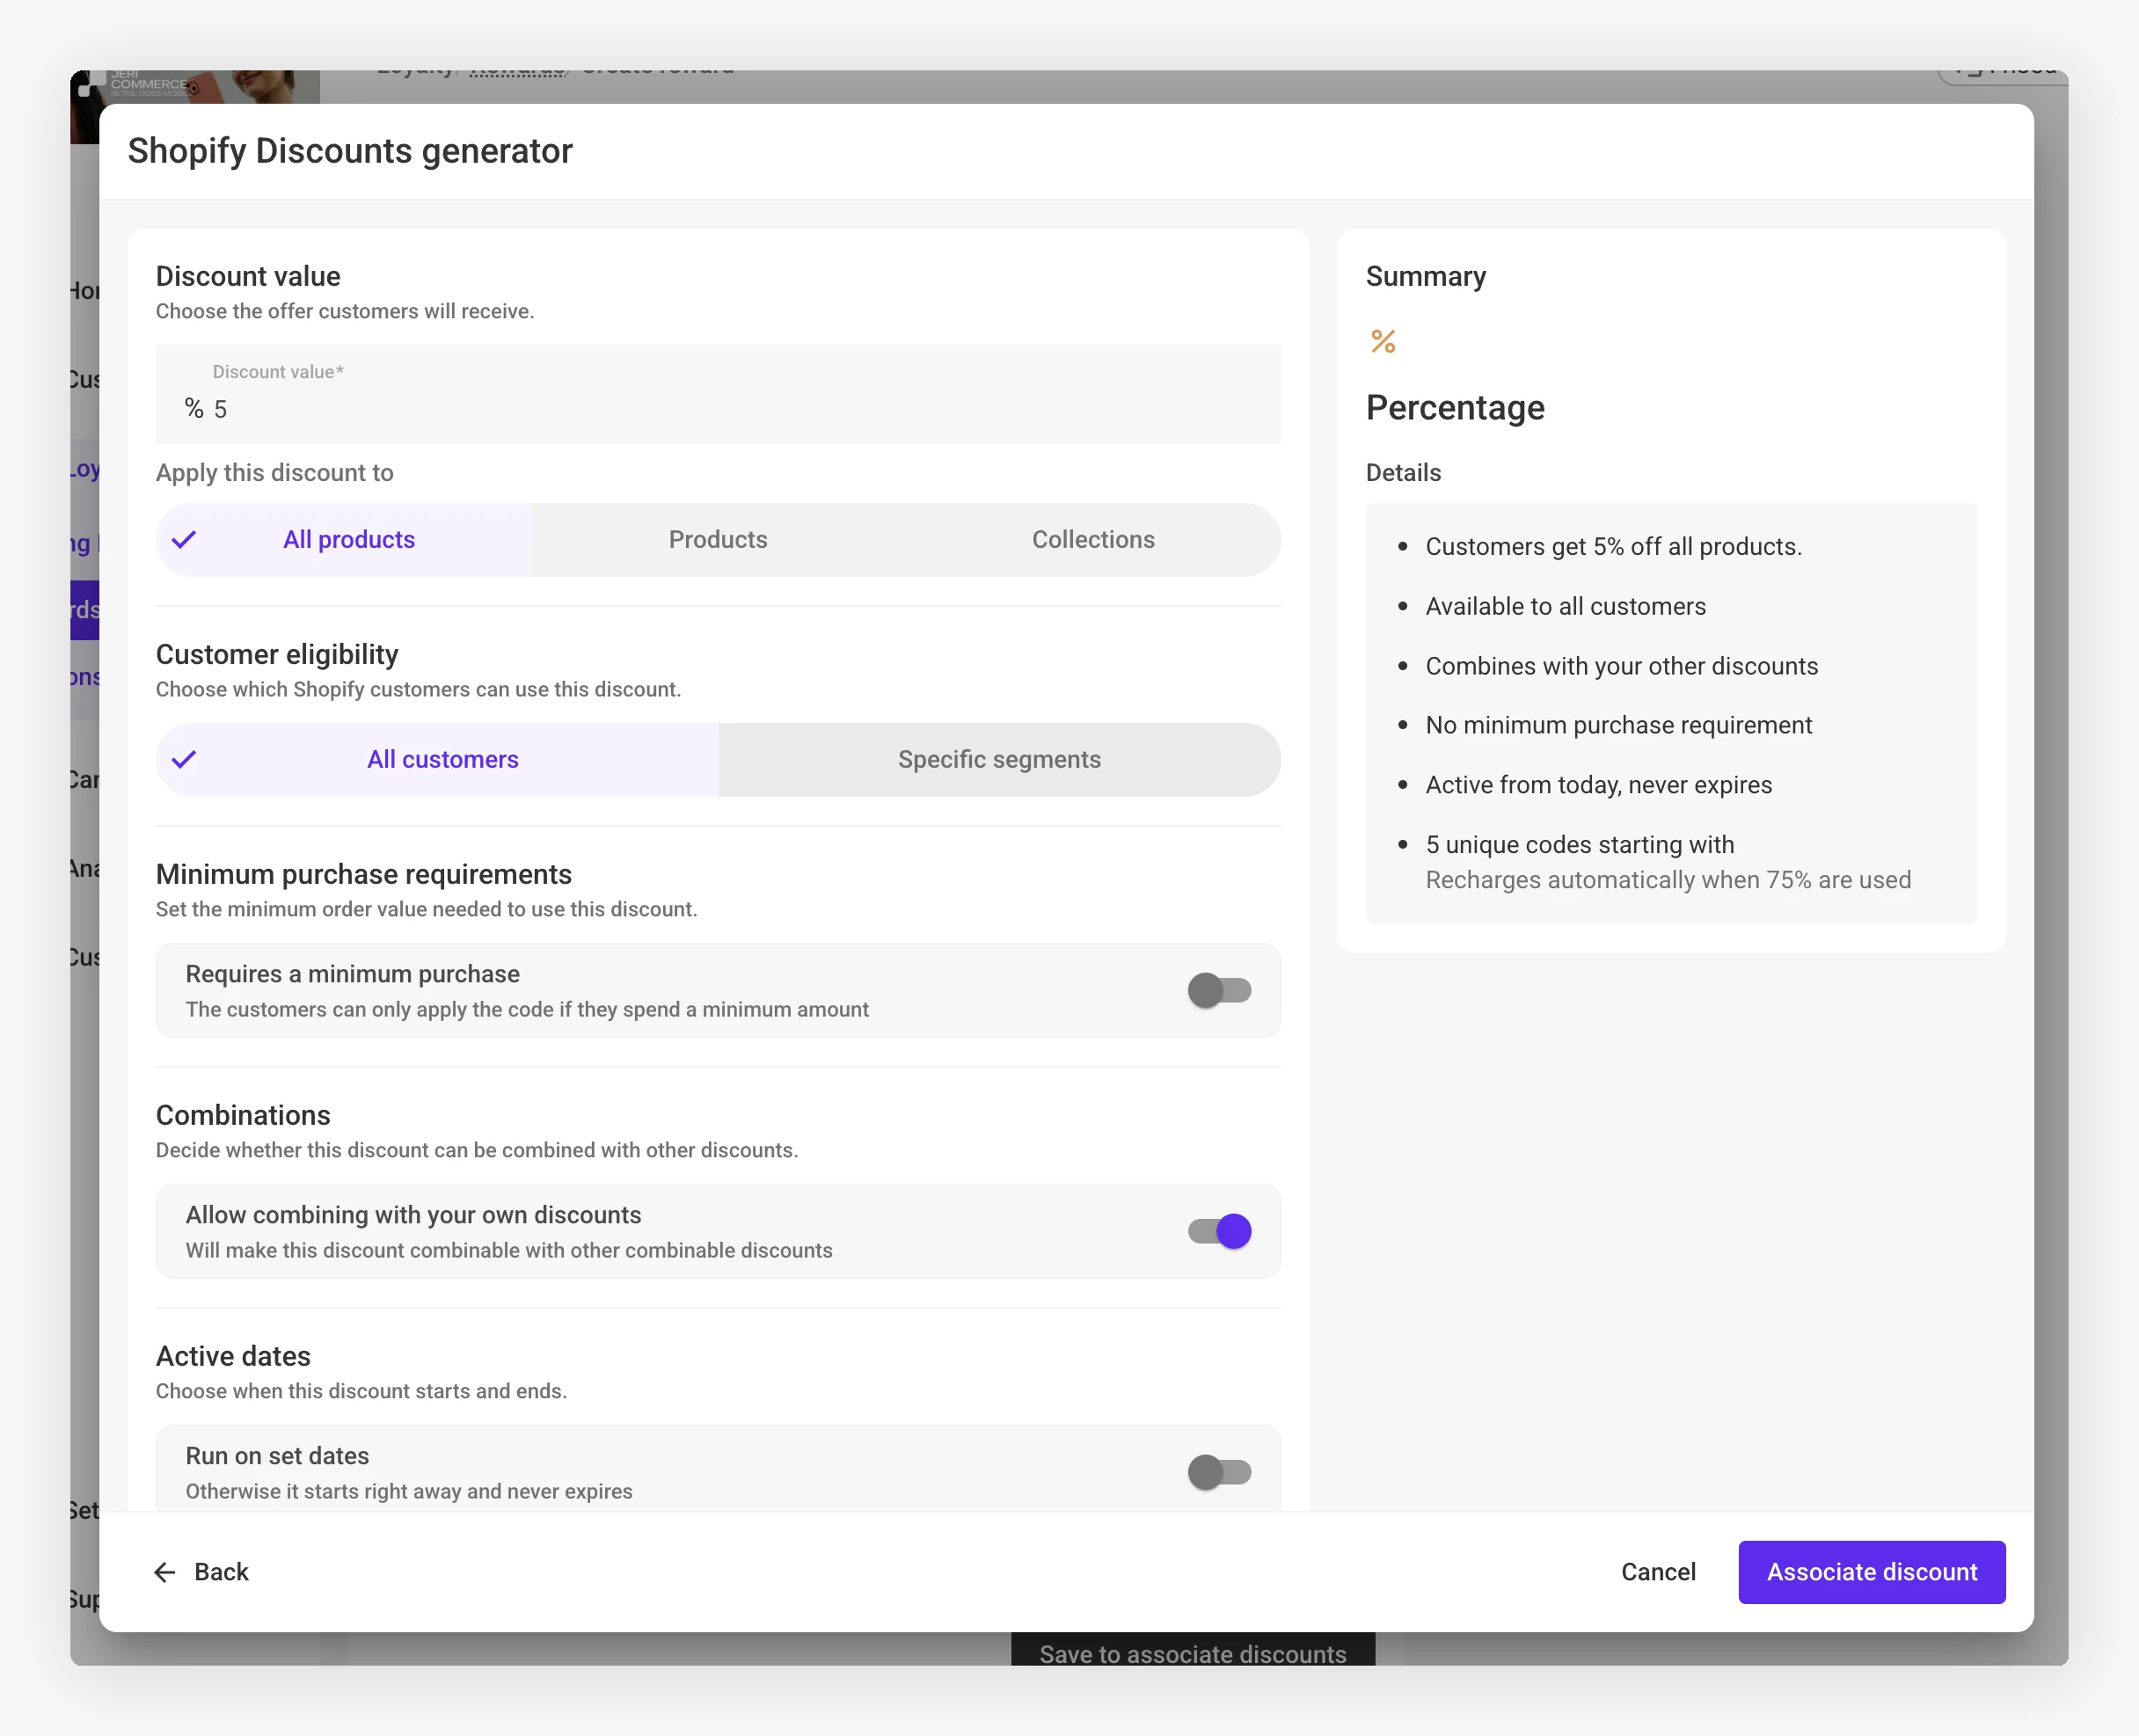Click 'No minimum purchase requirement' line
The image size is (2139, 1736).
1619,725
